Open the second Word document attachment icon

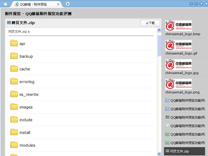167,109
